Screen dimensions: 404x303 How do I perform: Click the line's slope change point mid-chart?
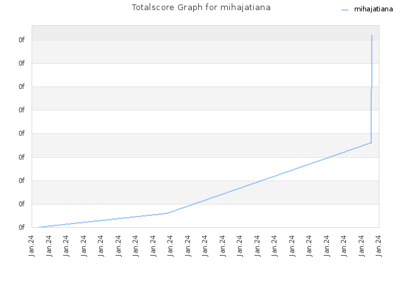(168, 213)
